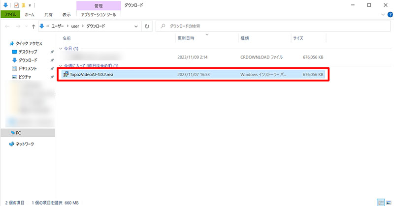Image resolution: width=394 pixels, height=206 pixels.
Task: Click the 2023/11/07 16:53 date cell
Action: point(194,75)
